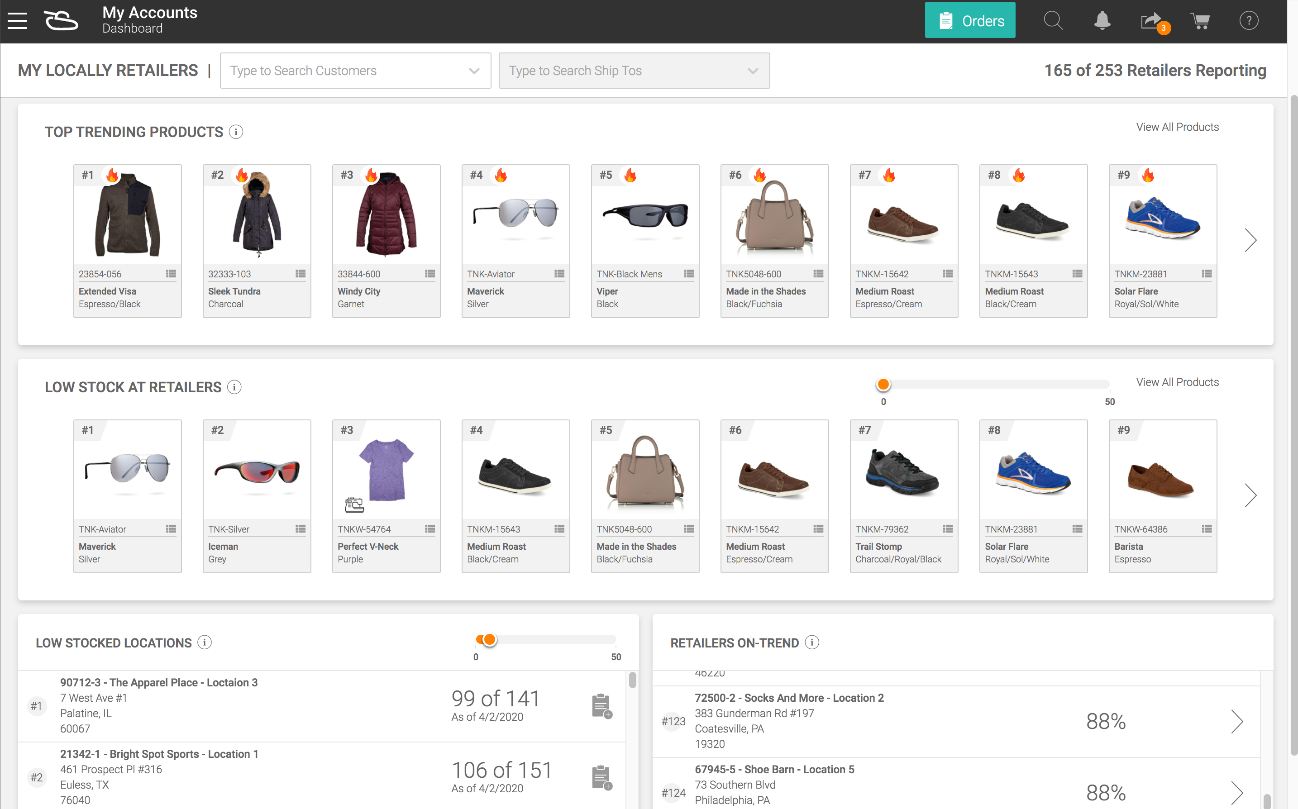This screenshot has height=809, width=1298.
Task: Open list icon for trending TNKM-23881
Action: (1207, 273)
